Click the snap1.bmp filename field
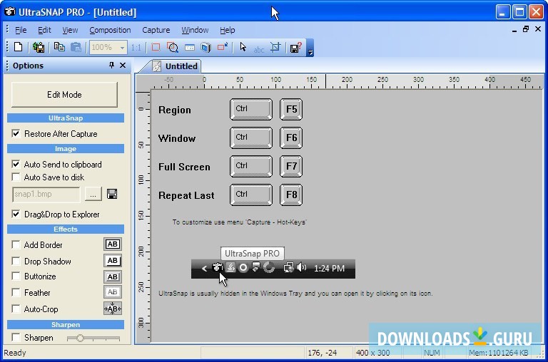Image resolution: width=548 pixels, height=362 pixels. tap(46, 194)
